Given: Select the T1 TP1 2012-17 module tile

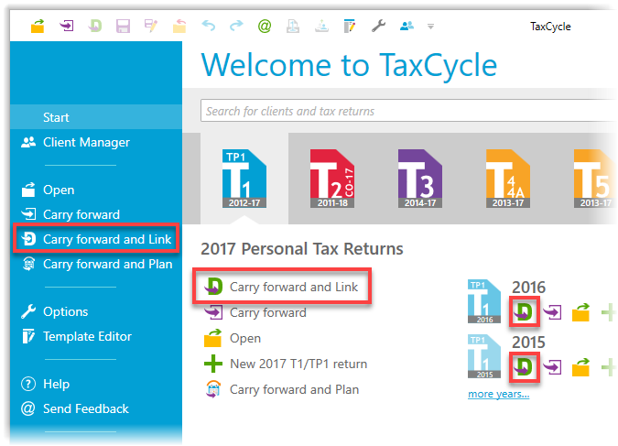Looking at the screenshot, I should (x=244, y=179).
